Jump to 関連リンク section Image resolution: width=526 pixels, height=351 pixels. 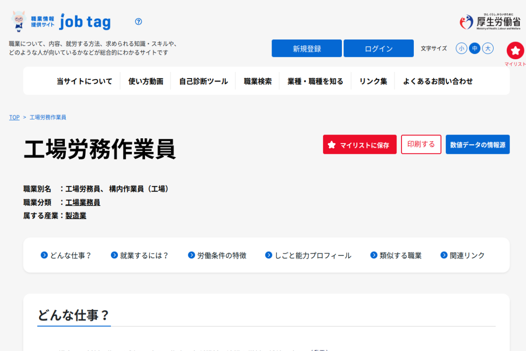[x=467, y=256]
